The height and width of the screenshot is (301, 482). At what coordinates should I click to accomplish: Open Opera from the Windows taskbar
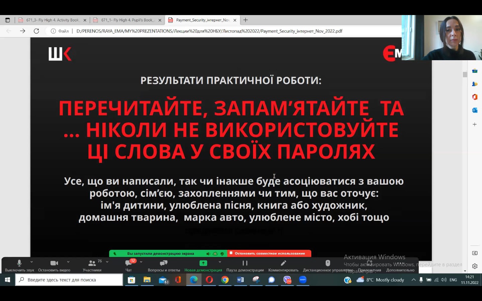[x=209, y=280]
